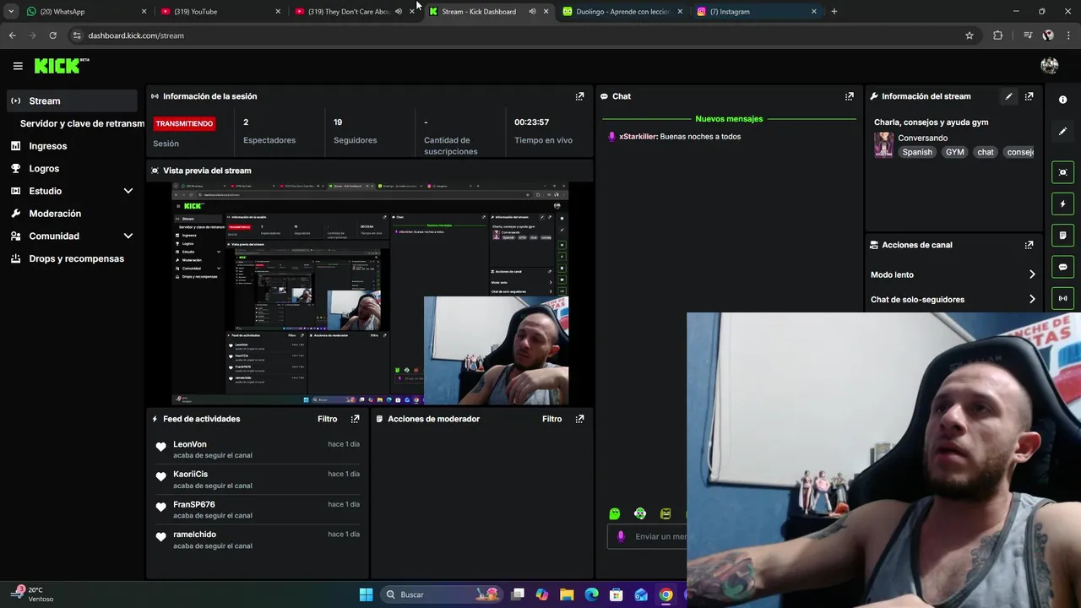Screen dimensions: 1081x608
Task: Click the Buscar taskbar search box
Action: [441, 594]
